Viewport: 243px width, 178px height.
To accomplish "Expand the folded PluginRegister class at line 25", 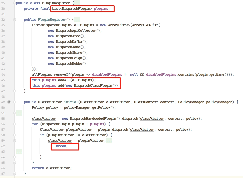I will (15, 3).
